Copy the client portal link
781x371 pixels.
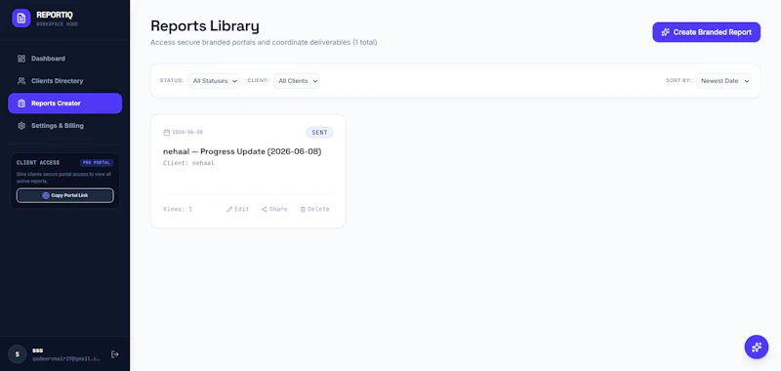(x=64, y=195)
